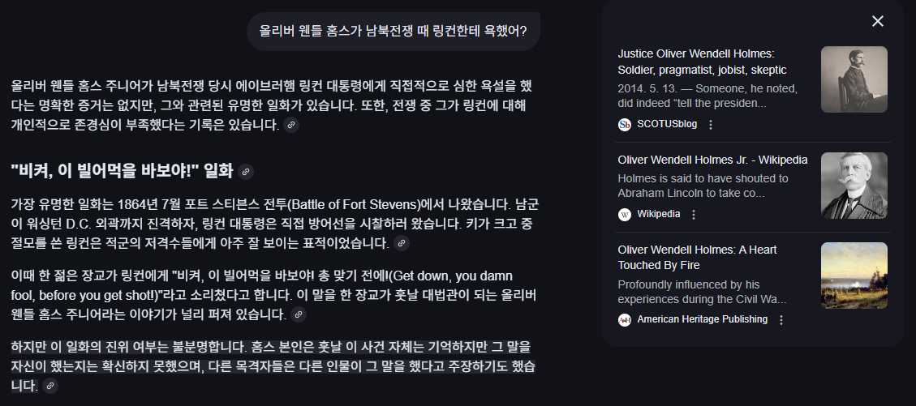This screenshot has width=916, height=406.
Task: Click the "비켜, 이 빌어먹을 바보야!" 일화 heading
Action: click(x=122, y=172)
